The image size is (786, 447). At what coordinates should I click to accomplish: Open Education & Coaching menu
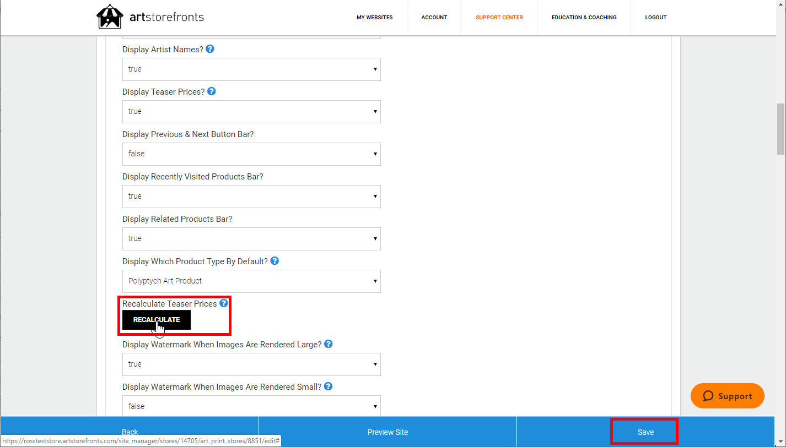pyautogui.click(x=584, y=18)
